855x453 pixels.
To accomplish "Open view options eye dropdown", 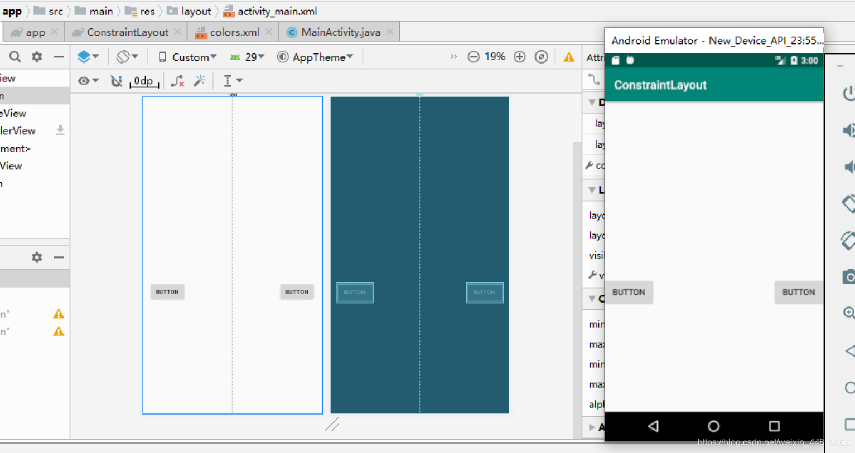I will (x=88, y=81).
